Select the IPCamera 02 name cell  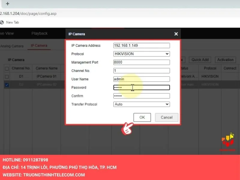(x=46, y=85)
